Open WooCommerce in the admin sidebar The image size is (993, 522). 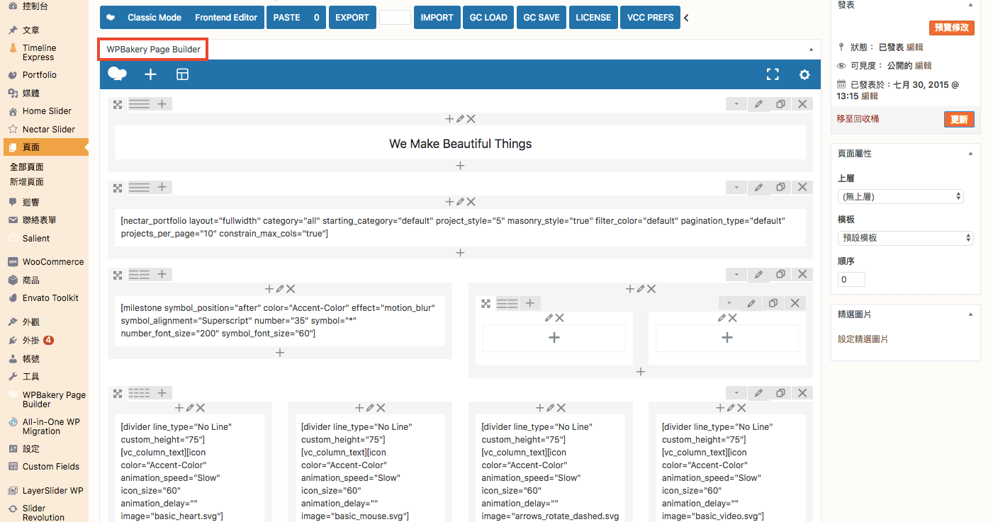52,262
